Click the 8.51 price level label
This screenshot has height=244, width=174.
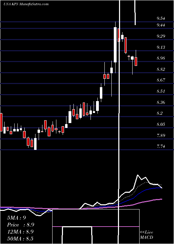tap(161, 91)
